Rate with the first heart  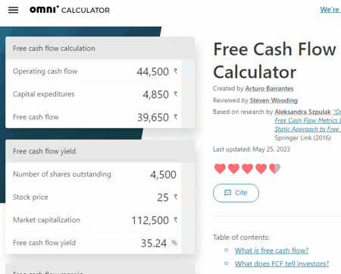[220, 168]
